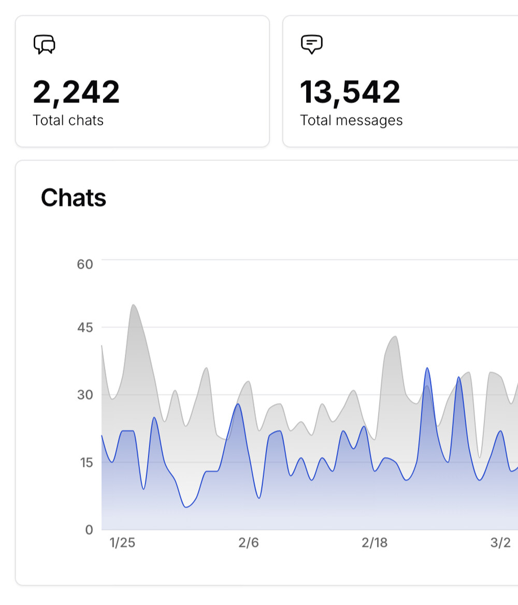Click the message icon above Total messages

pos(312,45)
